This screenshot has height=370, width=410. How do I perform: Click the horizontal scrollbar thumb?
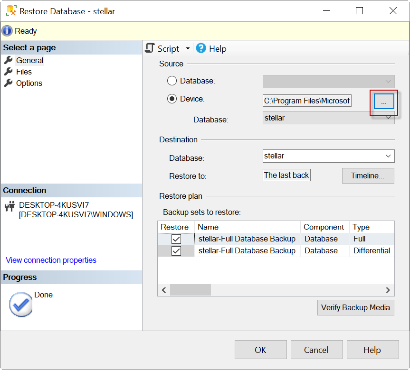(x=191, y=290)
